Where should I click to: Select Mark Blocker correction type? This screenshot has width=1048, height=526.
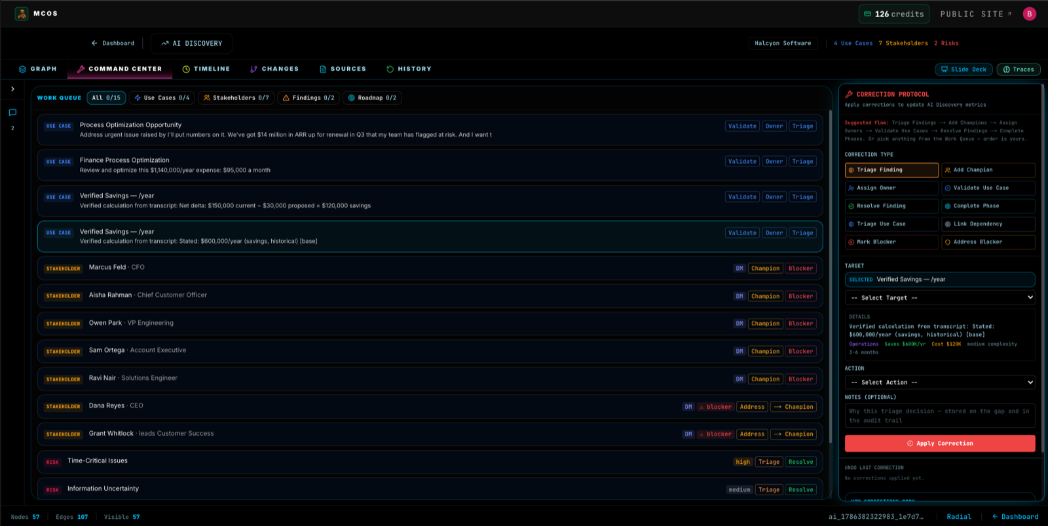pyautogui.click(x=891, y=242)
